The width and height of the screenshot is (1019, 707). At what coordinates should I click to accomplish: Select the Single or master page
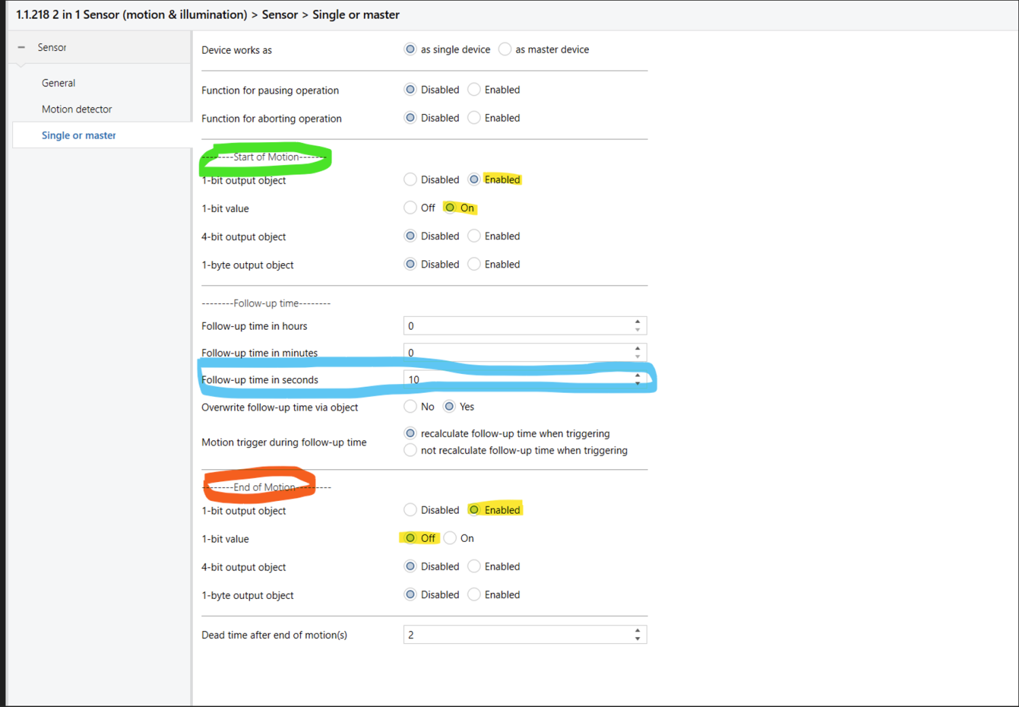(x=79, y=135)
